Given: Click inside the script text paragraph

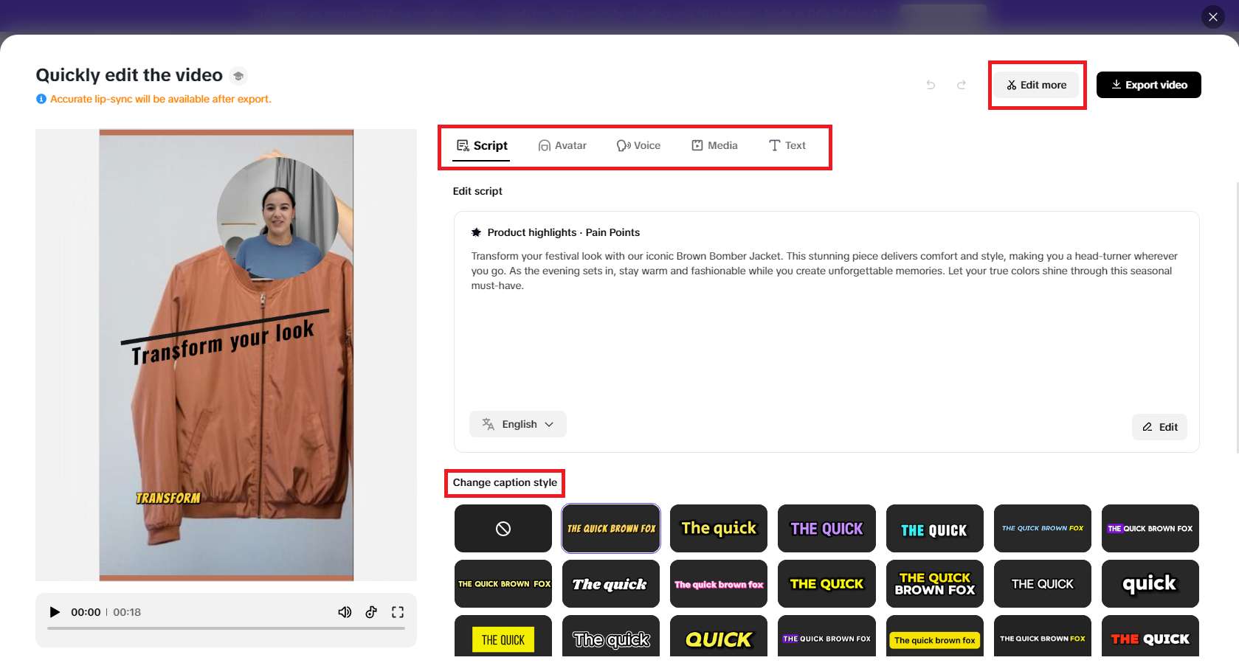Looking at the screenshot, I should coord(824,271).
